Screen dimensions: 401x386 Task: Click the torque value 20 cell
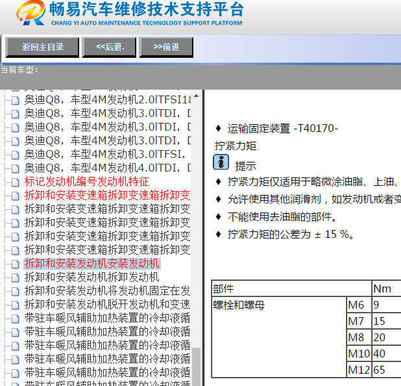coord(387,337)
